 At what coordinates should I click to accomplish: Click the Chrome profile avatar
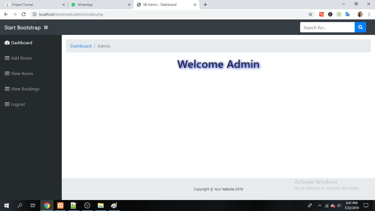tap(360, 14)
